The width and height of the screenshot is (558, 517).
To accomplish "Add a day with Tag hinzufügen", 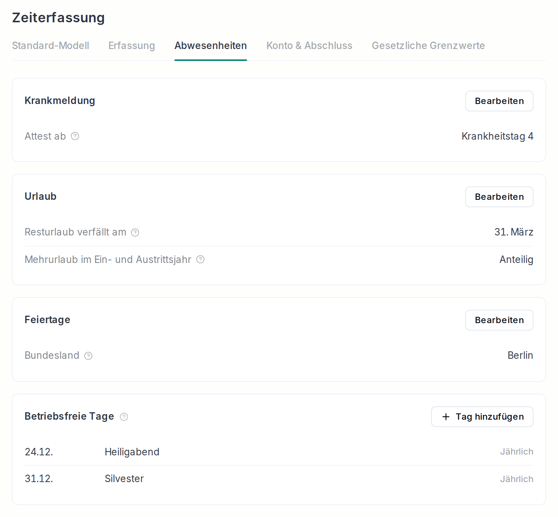I will tap(482, 417).
